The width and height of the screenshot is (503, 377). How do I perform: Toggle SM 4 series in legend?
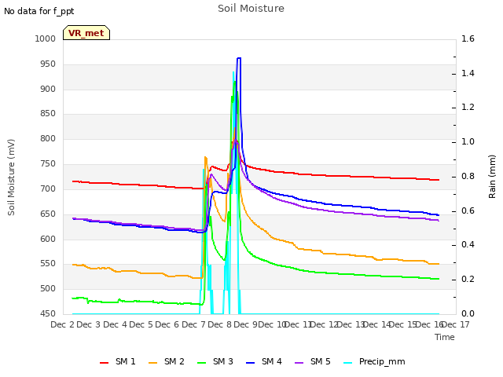[x=264, y=361]
